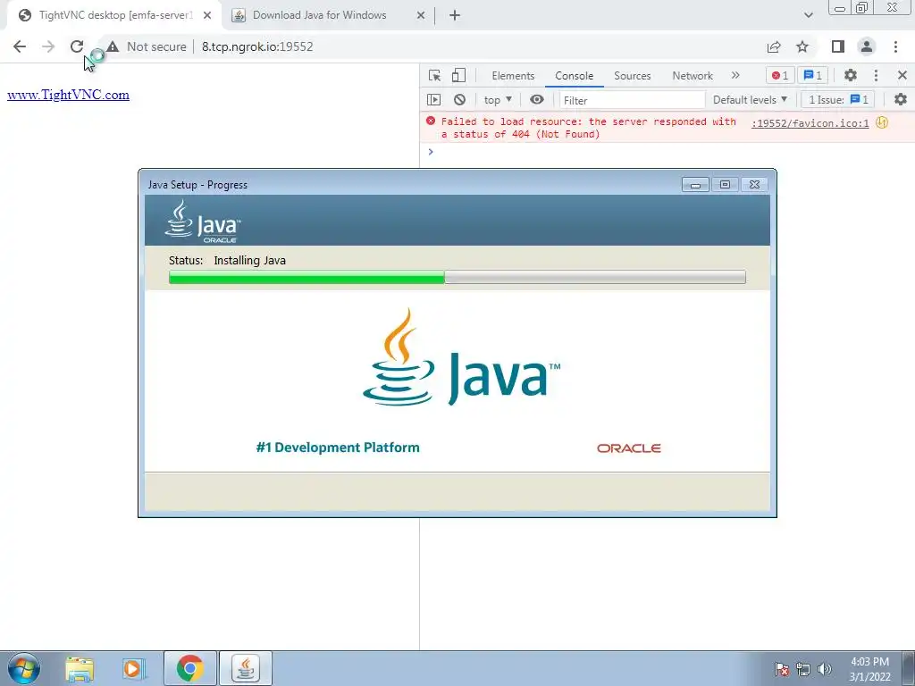Close the DevTools panel
Image resolution: width=915 pixels, height=686 pixels.
pyautogui.click(x=902, y=75)
